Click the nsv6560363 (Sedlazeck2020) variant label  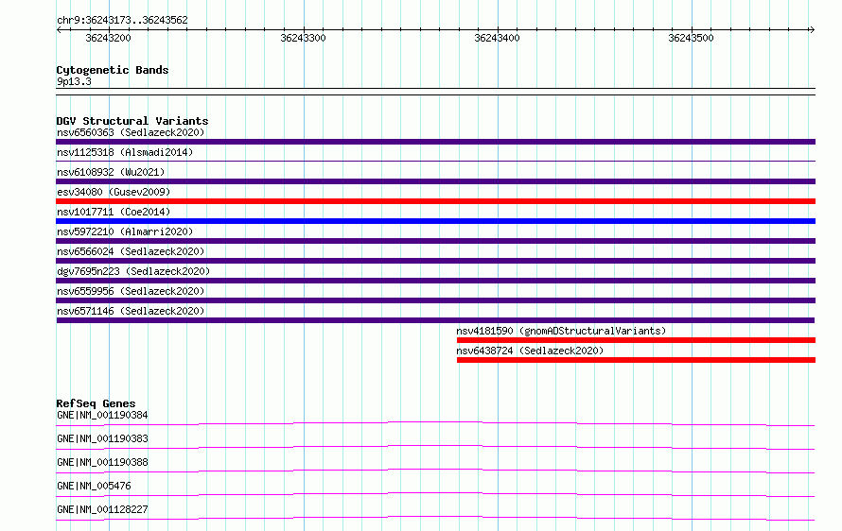[x=131, y=132]
